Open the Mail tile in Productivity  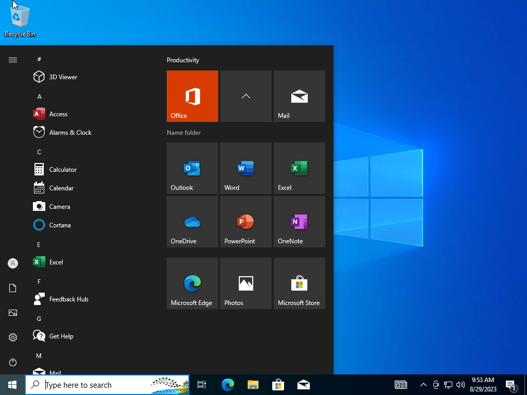(x=299, y=96)
